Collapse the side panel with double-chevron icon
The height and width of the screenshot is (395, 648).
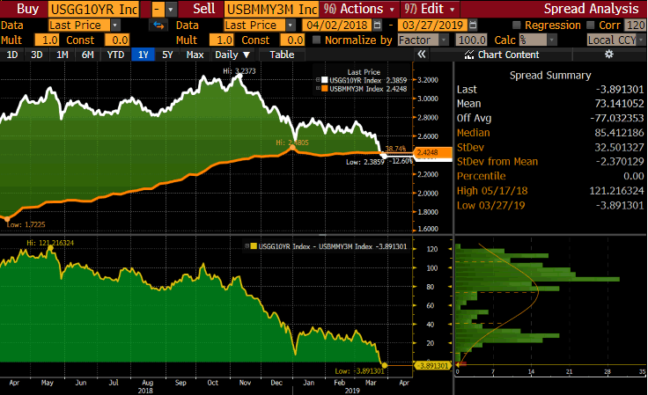point(422,54)
